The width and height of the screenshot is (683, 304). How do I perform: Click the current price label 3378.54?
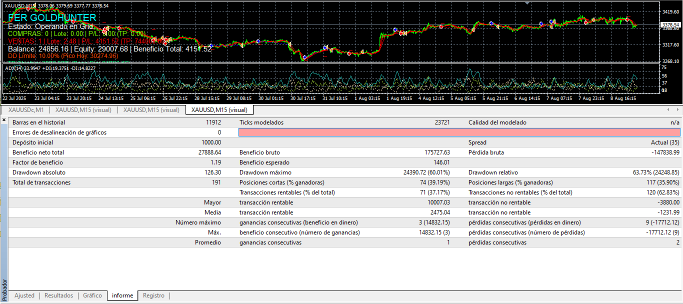(670, 24)
